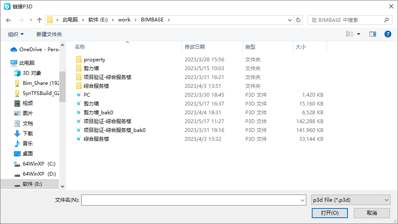
Task: Open recent locations dropdown arrow
Action: (31, 20)
